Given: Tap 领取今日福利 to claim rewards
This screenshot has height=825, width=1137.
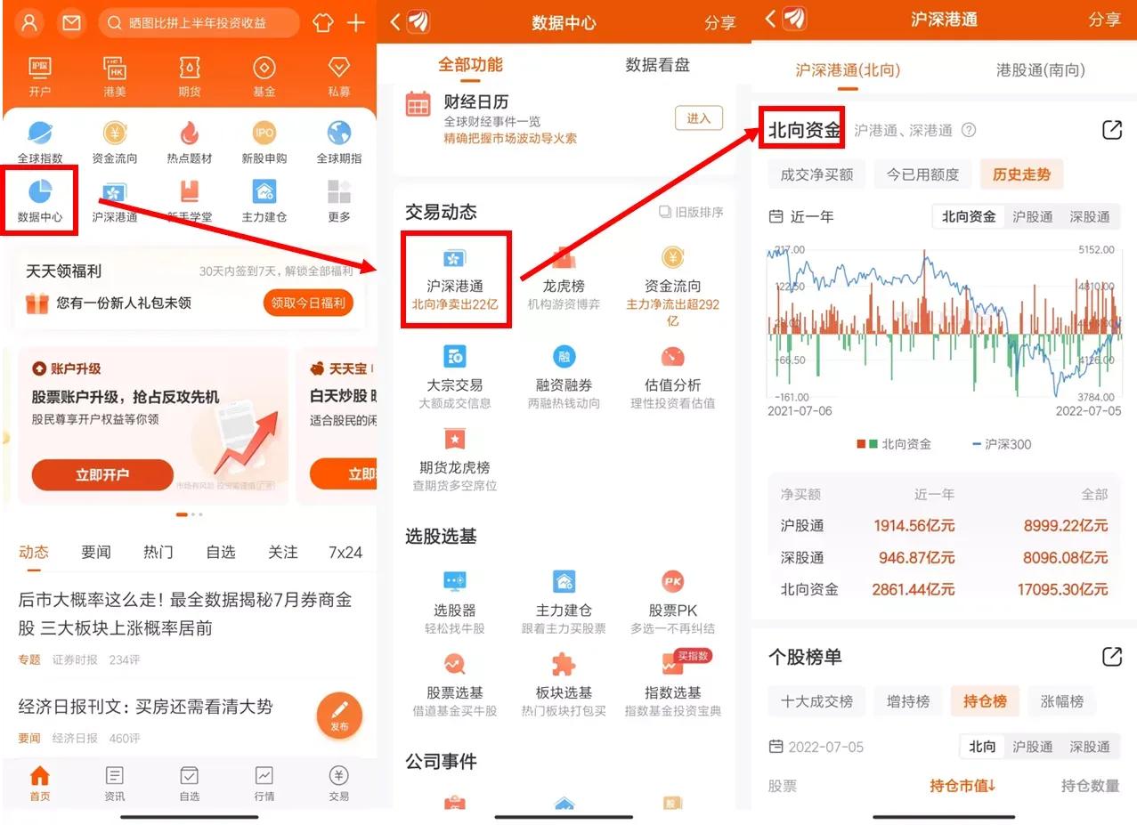Looking at the screenshot, I should tap(307, 303).
